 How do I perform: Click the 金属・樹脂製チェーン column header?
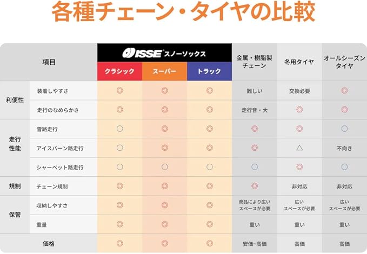(x=255, y=62)
